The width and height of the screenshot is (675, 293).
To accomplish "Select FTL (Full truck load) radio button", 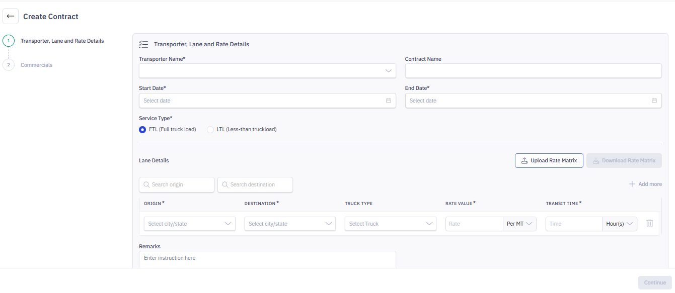I will click(142, 129).
